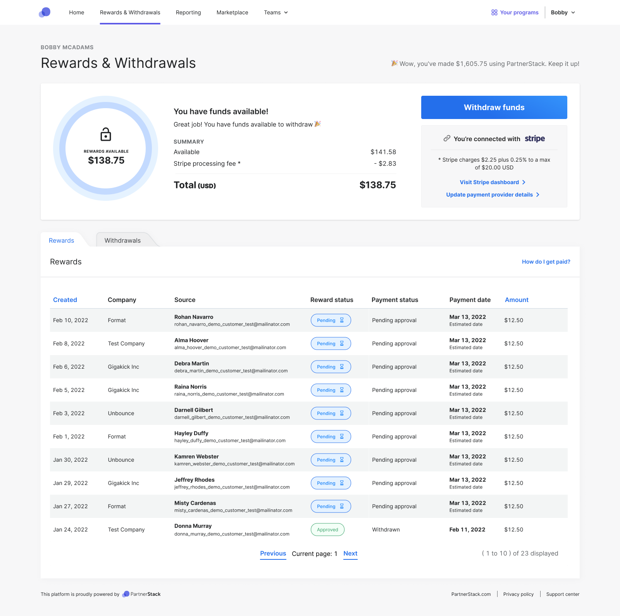Click the hourglass icon in Debra Martin's row
This screenshot has width=620, height=616.
[x=342, y=367]
